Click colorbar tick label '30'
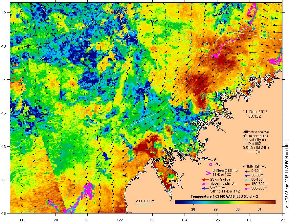 tap(237, 209)
